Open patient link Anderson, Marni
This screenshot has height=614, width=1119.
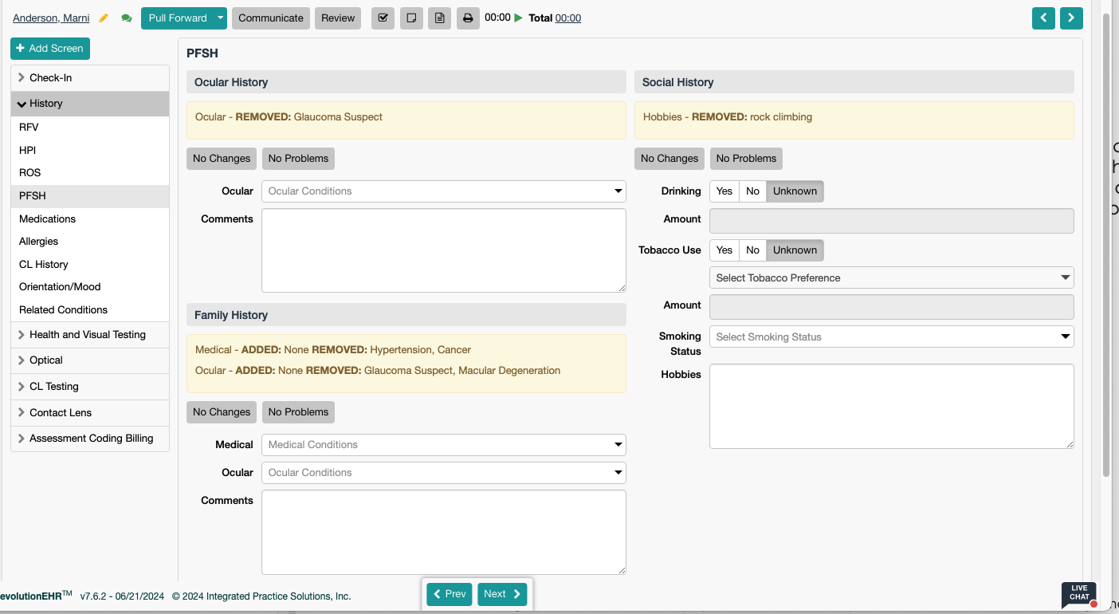pos(51,18)
